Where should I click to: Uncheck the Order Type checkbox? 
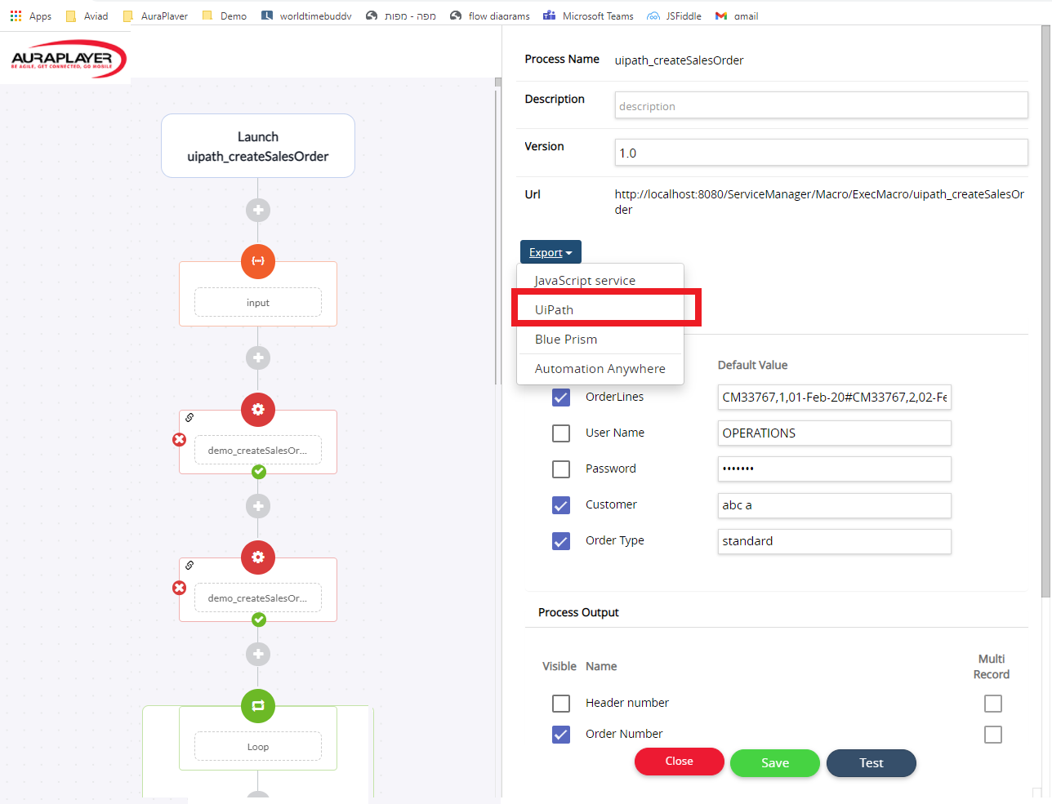(x=561, y=540)
